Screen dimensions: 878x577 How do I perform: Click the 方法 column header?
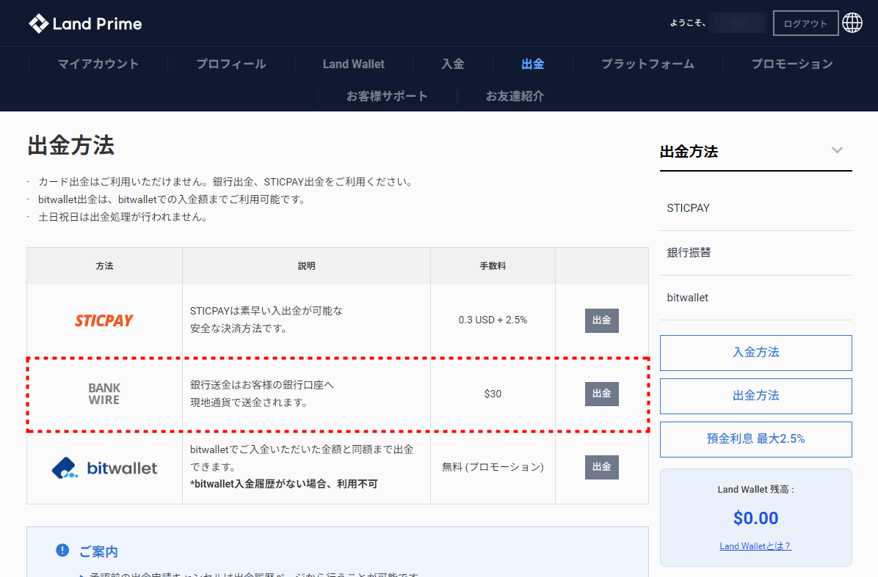(104, 266)
